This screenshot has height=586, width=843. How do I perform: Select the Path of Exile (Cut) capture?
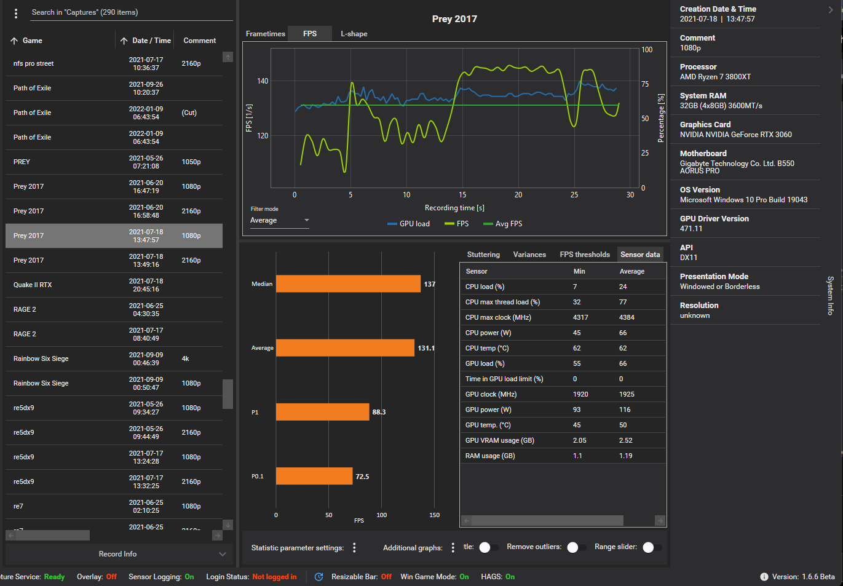tap(114, 113)
